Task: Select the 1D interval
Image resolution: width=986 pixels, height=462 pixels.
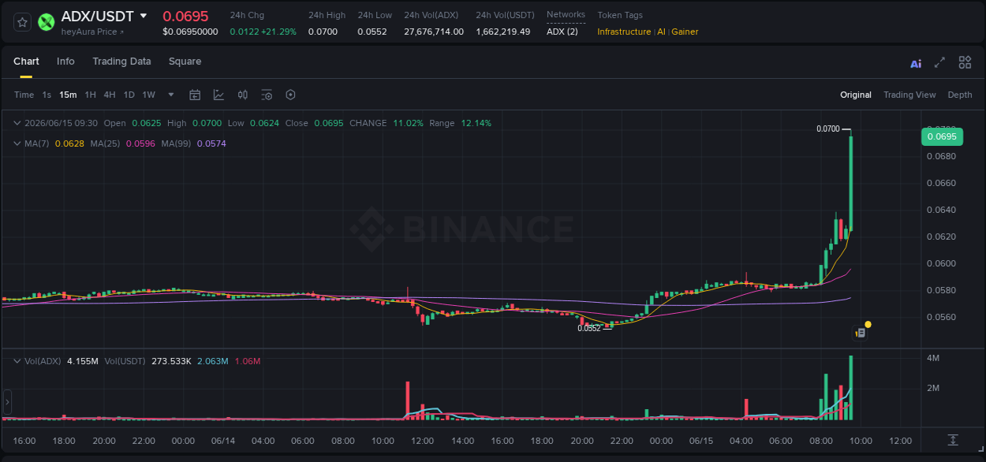Action: pyautogui.click(x=129, y=95)
